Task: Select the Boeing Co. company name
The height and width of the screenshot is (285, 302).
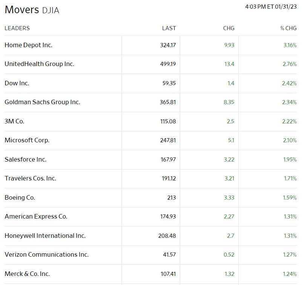Action: (x=20, y=198)
